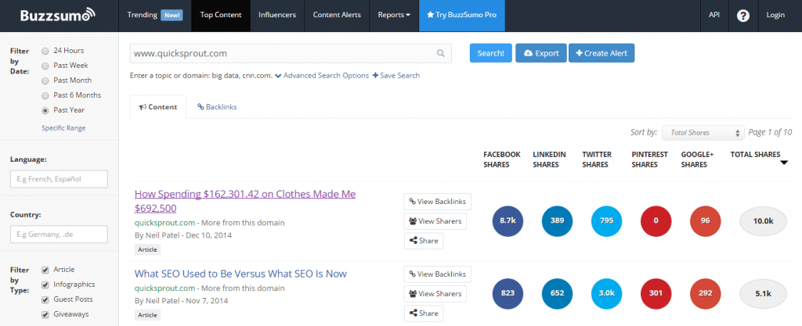This screenshot has height=326, width=802.
Task: Click Google+ shares 96 circle
Action: tap(706, 221)
